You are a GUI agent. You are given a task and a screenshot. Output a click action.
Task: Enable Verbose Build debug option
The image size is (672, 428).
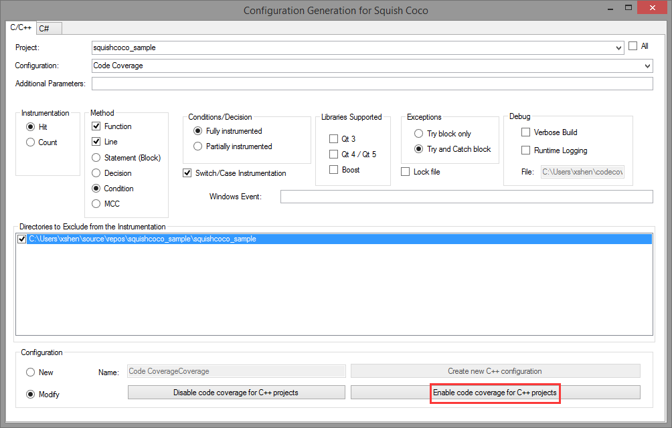click(x=525, y=132)
